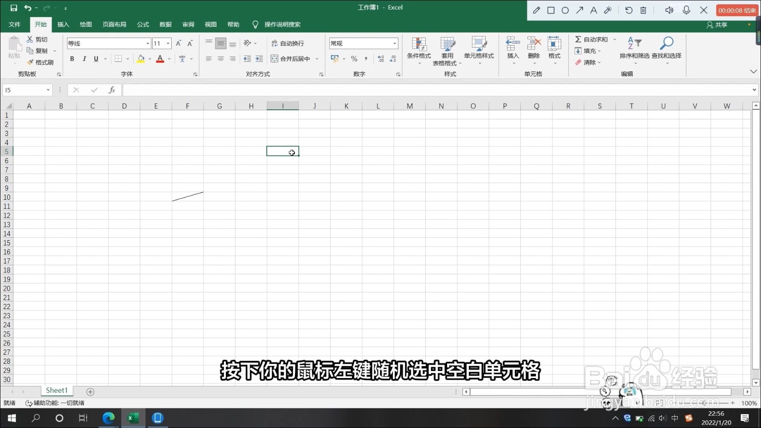Open the font name dropdown (等线)
The image size is (761, 428).
tap(147, 43)
